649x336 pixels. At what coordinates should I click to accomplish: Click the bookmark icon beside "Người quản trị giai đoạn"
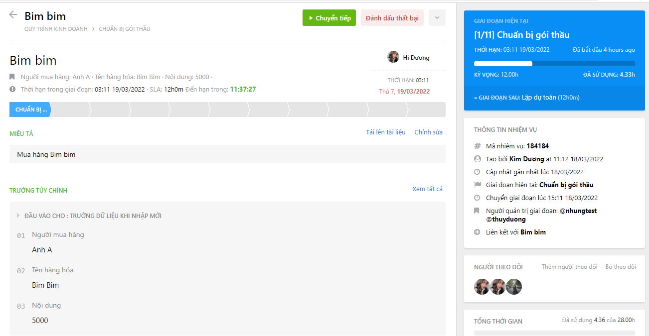click(477, 211)
